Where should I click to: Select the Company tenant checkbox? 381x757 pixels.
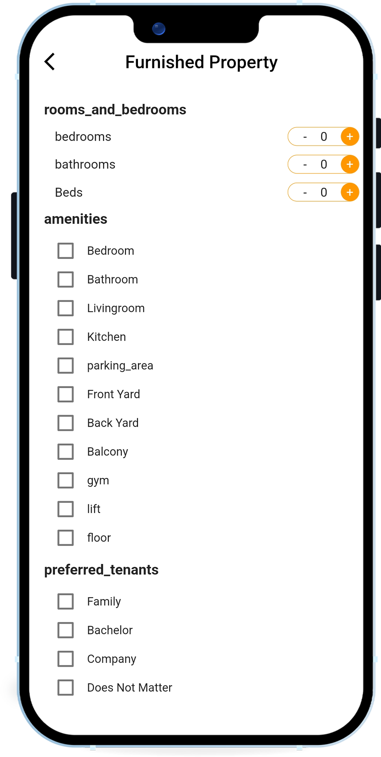click(x=66, y=659)
